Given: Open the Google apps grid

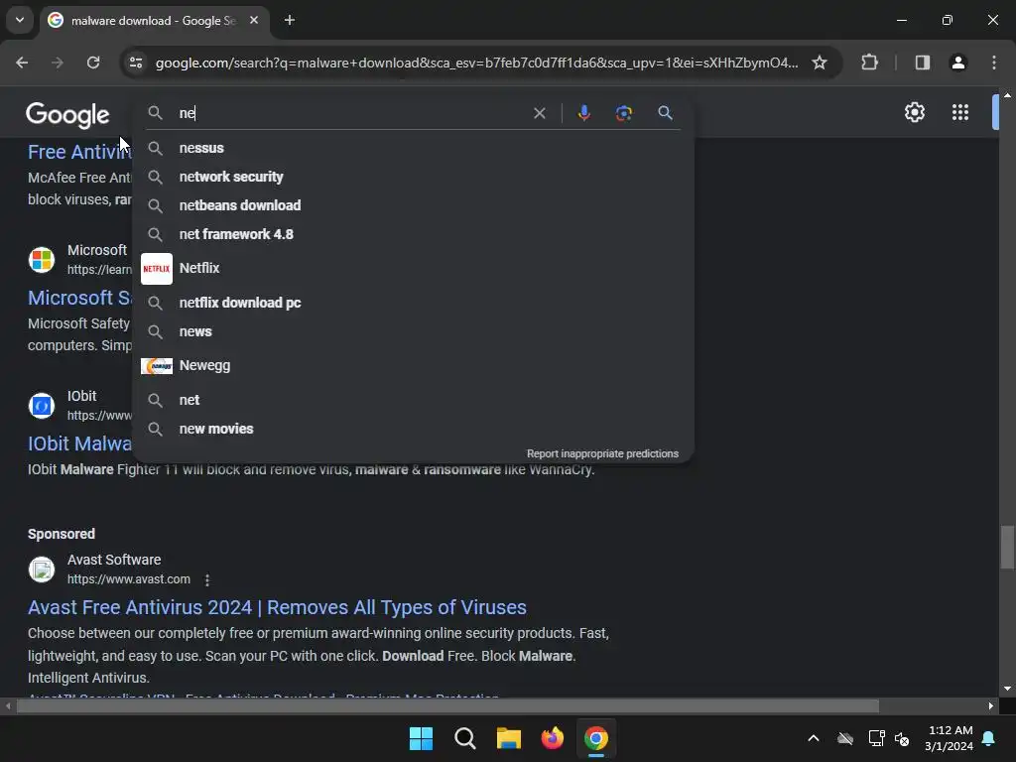Looking at the screenshot, I should [960, 112].
